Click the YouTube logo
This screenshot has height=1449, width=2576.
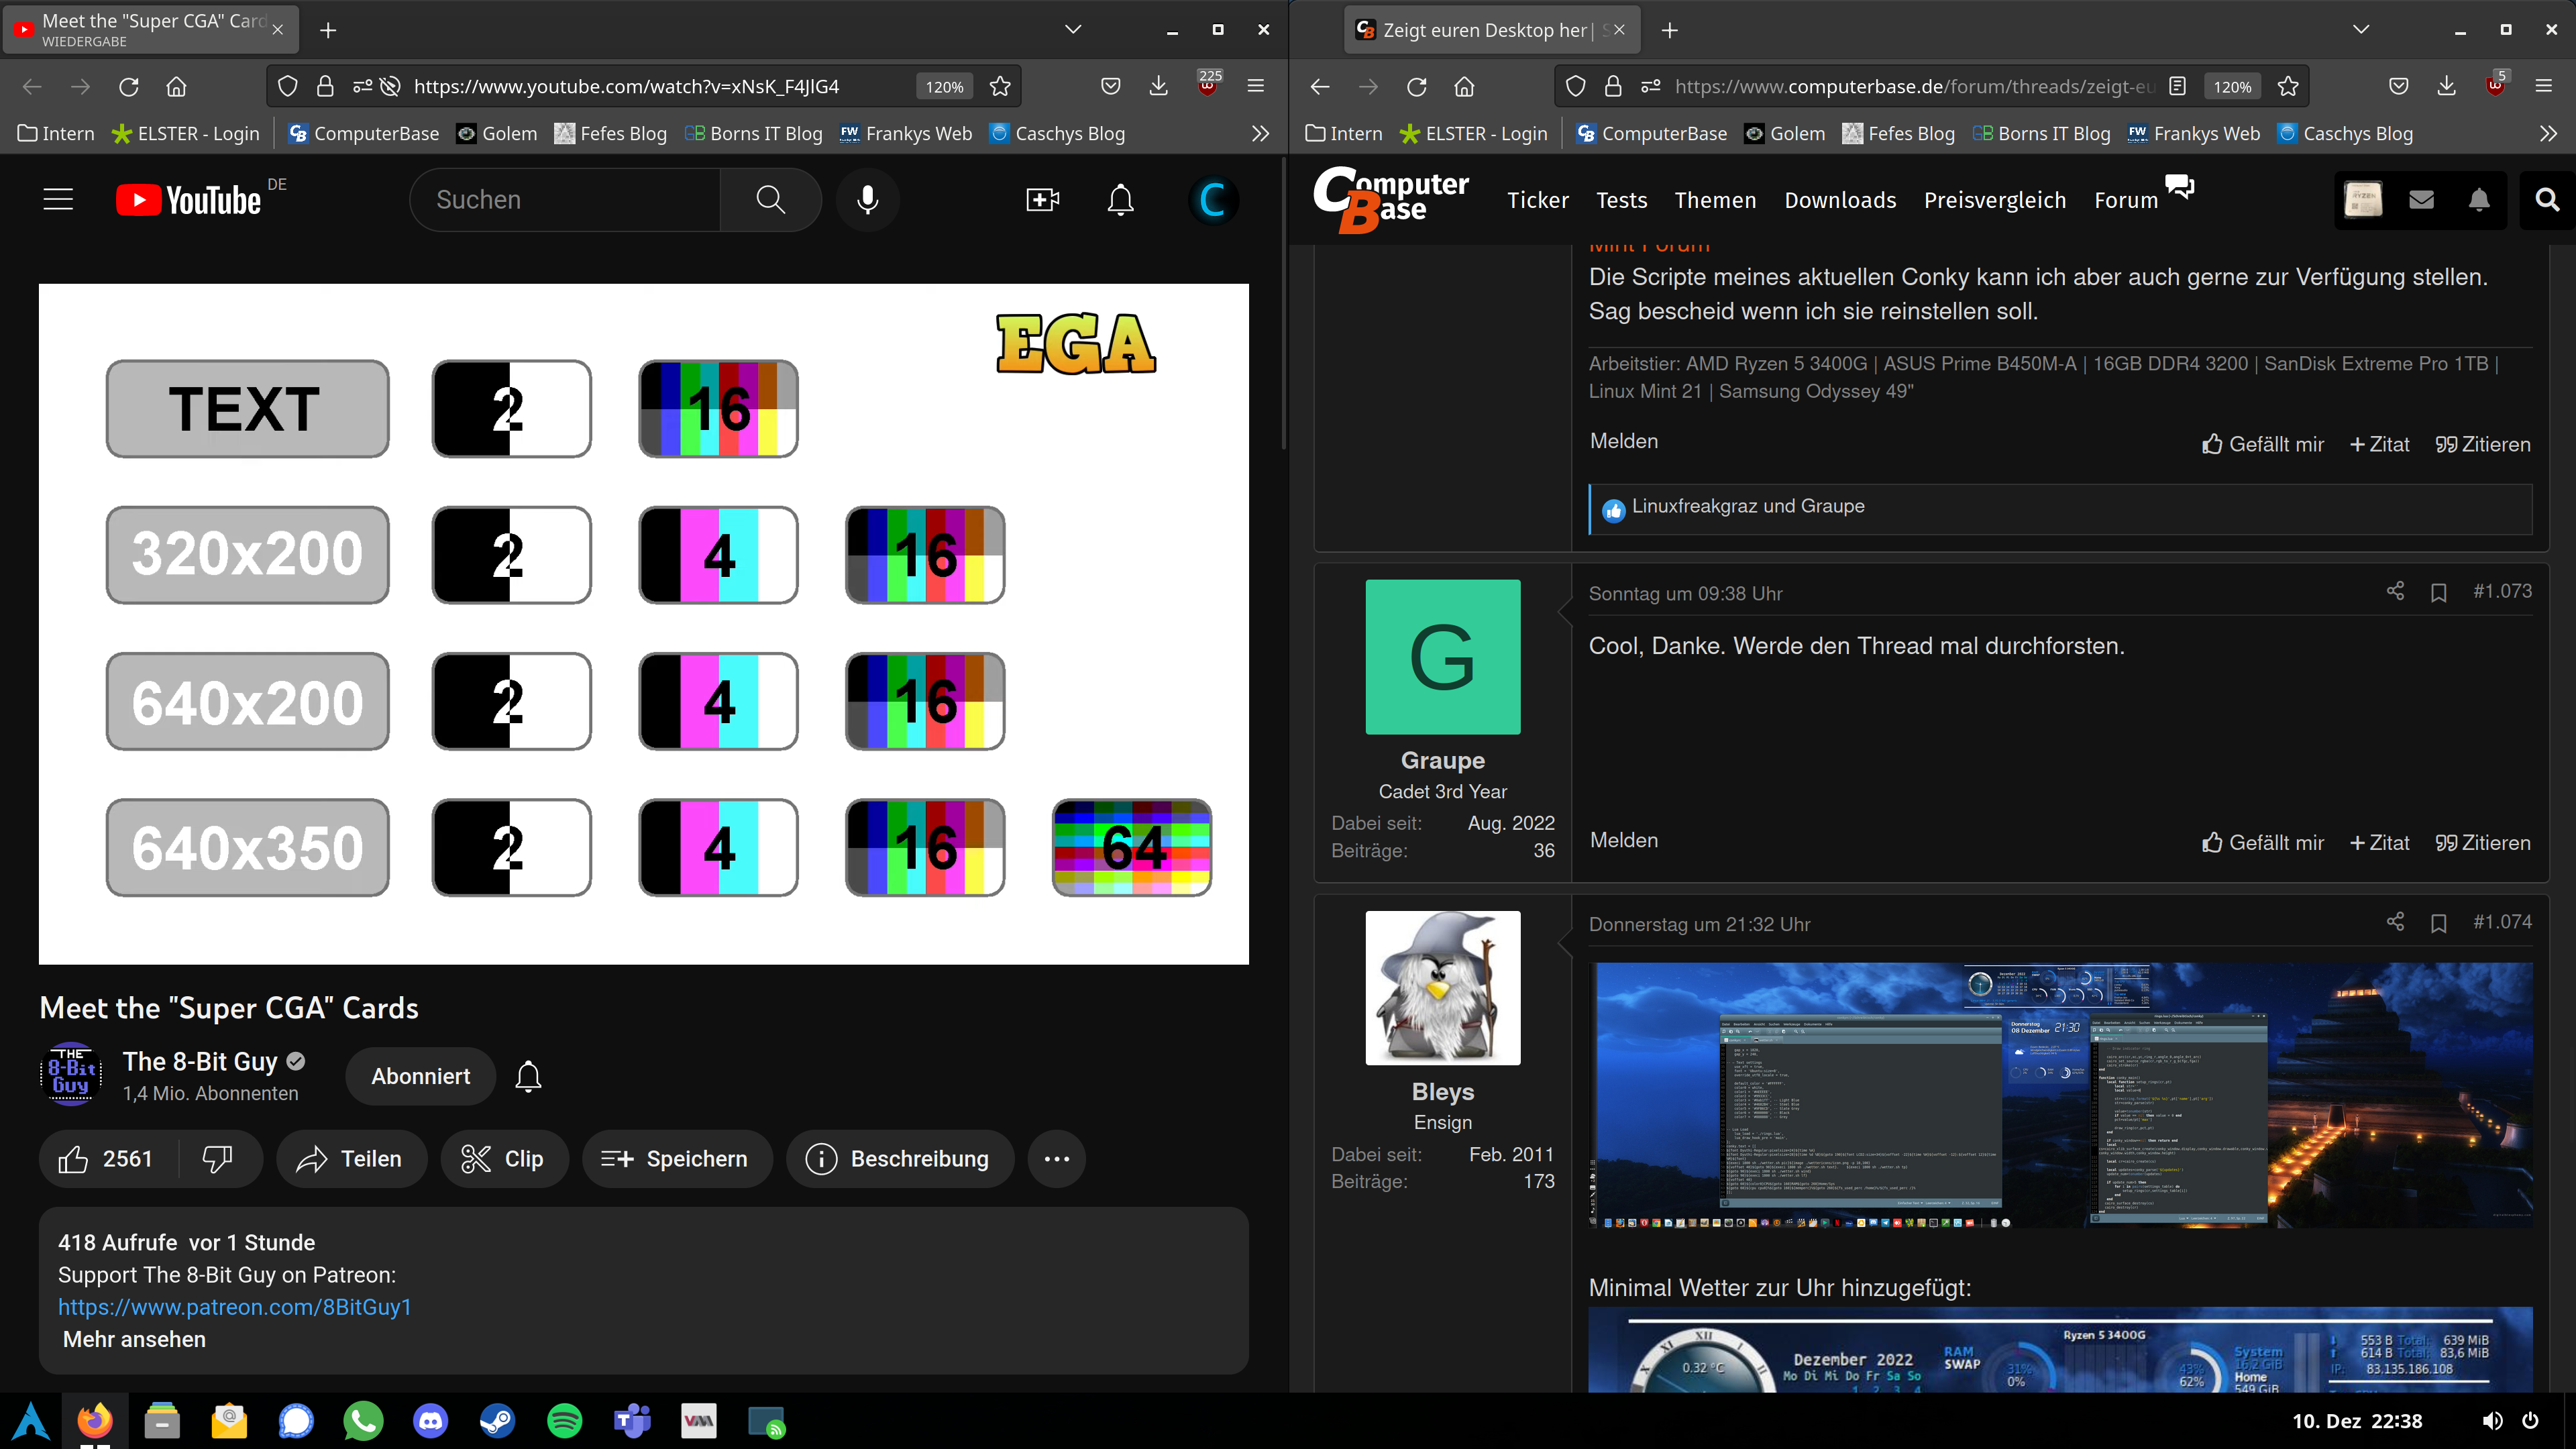(x=189, y=200)
